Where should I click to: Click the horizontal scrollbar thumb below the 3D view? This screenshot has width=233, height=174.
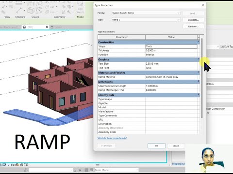click(98, 165)
